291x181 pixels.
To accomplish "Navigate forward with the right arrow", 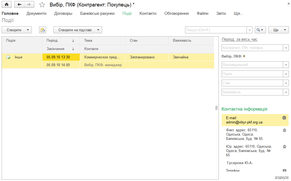I will pos(29,5).
